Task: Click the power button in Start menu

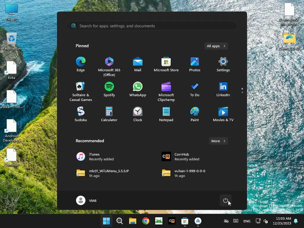Action: [x=226, y=200]
